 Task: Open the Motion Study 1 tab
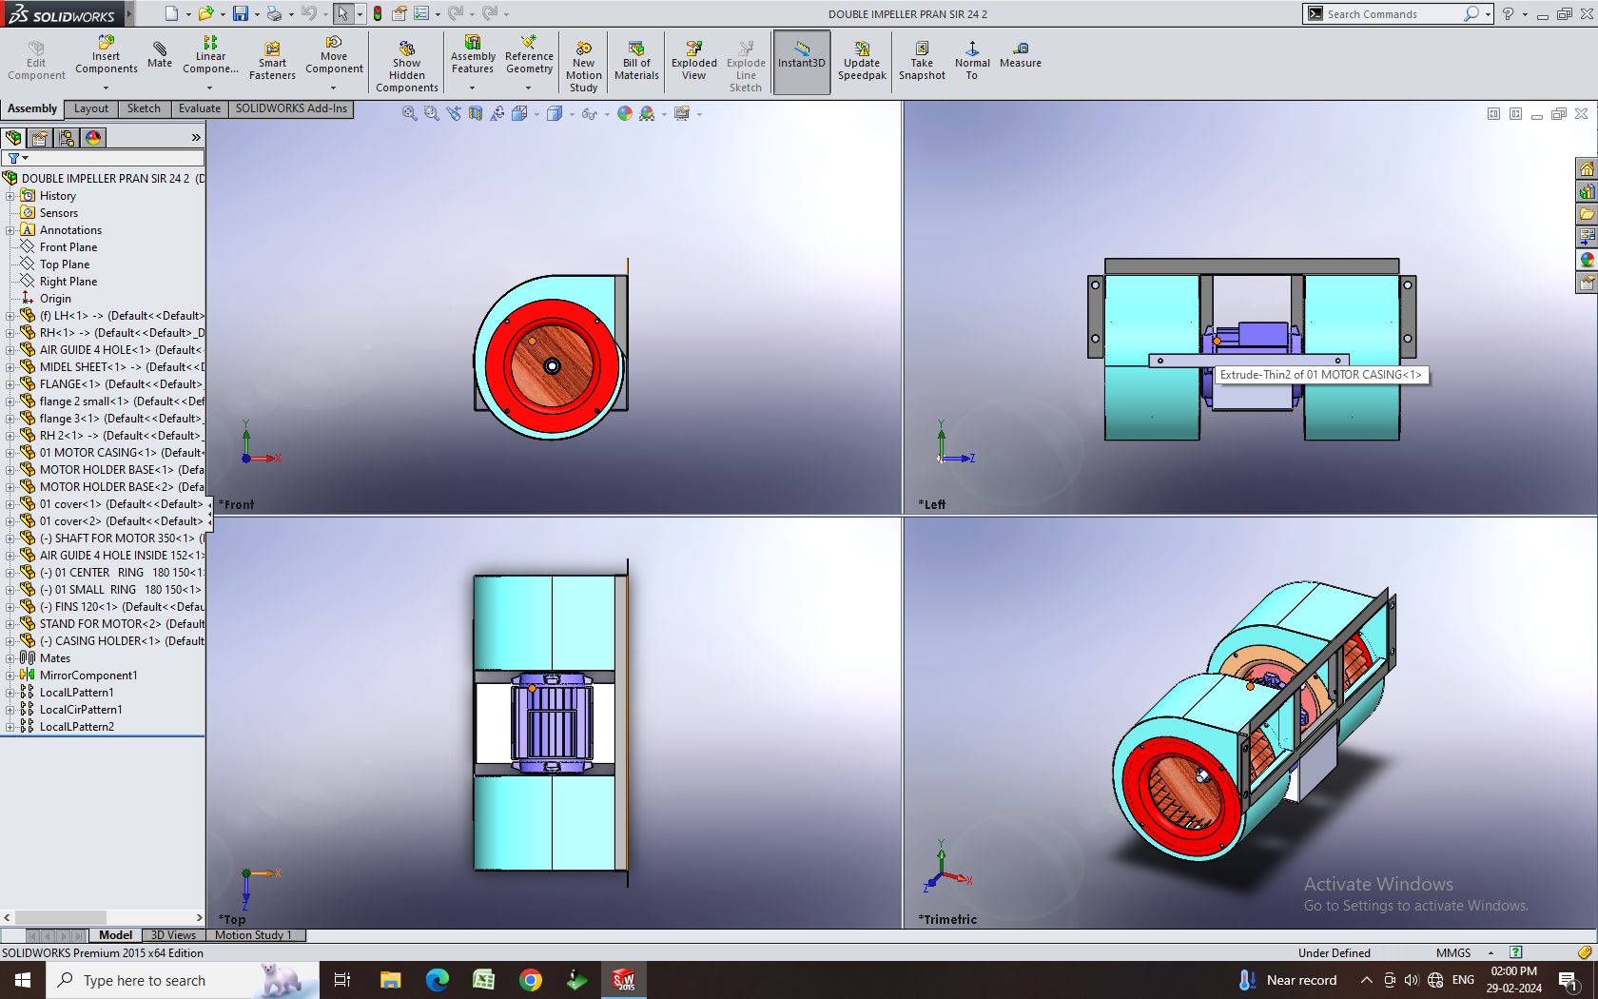point(253,935)
